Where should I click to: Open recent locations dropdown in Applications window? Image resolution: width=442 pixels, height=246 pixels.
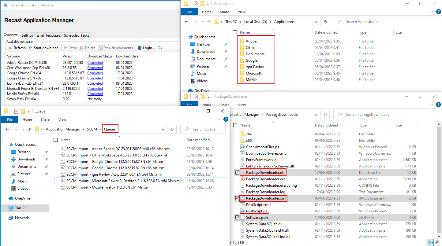click(x=202, y=22)
